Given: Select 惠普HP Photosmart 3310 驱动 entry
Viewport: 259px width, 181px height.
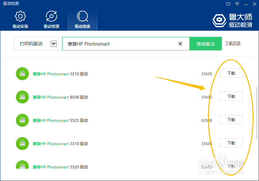Looking at the screenshot, I should (x=60, y=144).
